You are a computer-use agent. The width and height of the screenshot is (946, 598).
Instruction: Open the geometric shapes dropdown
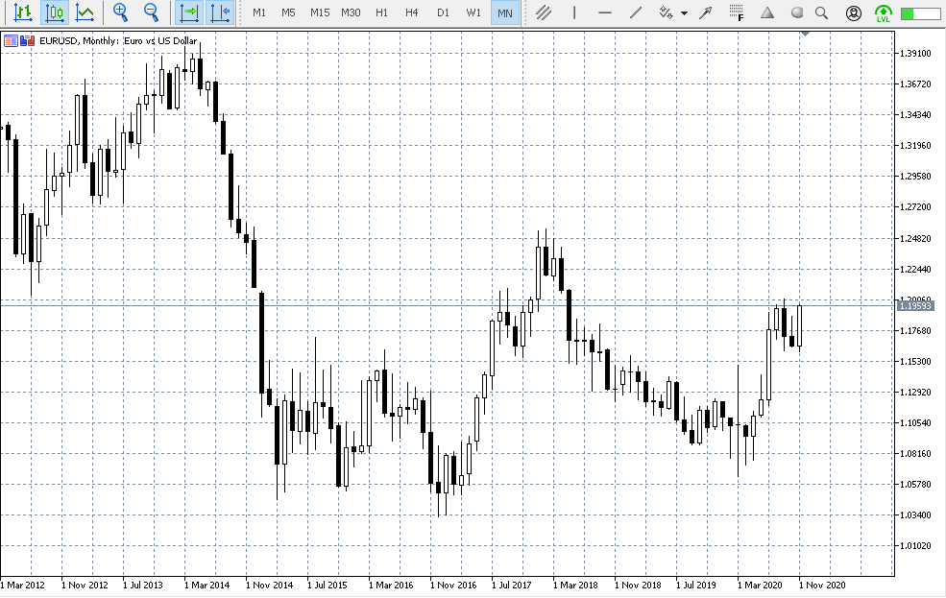pyautogui.click(x=767, y=12)
